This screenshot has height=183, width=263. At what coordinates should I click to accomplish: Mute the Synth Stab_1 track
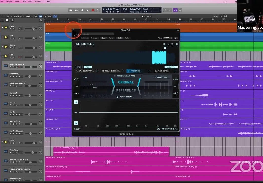click(x=11, y=76)
